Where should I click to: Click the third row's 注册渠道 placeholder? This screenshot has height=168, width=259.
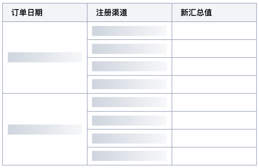(x=129, y=66)
